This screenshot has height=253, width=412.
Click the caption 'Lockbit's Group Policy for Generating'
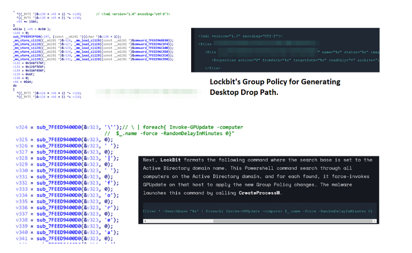275,82
